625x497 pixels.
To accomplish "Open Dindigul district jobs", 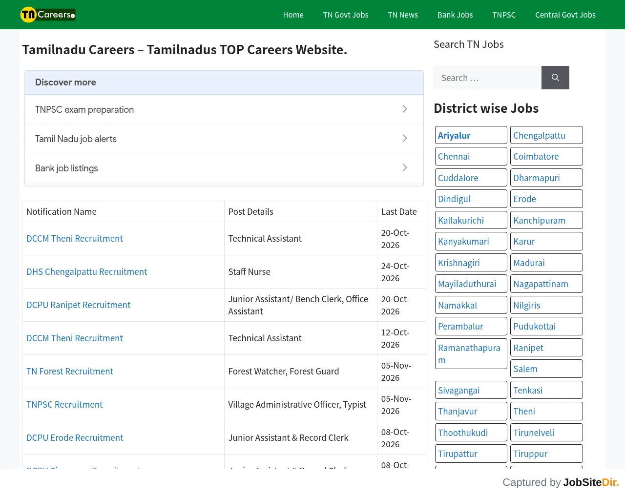I will [471, 199].
